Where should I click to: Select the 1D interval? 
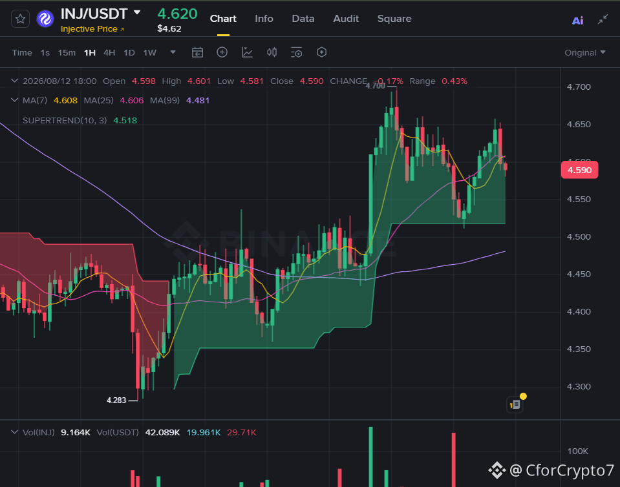pos(129,52)
